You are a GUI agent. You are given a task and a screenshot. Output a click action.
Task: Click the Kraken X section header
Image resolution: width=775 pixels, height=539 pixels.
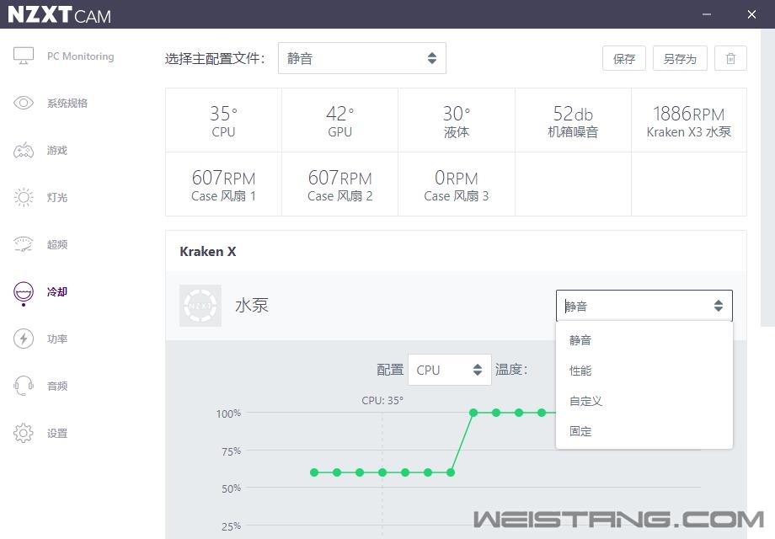pyautogui.click(x=207, y=252)
